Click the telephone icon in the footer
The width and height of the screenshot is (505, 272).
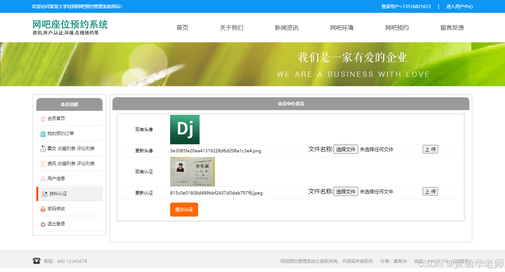36,261
